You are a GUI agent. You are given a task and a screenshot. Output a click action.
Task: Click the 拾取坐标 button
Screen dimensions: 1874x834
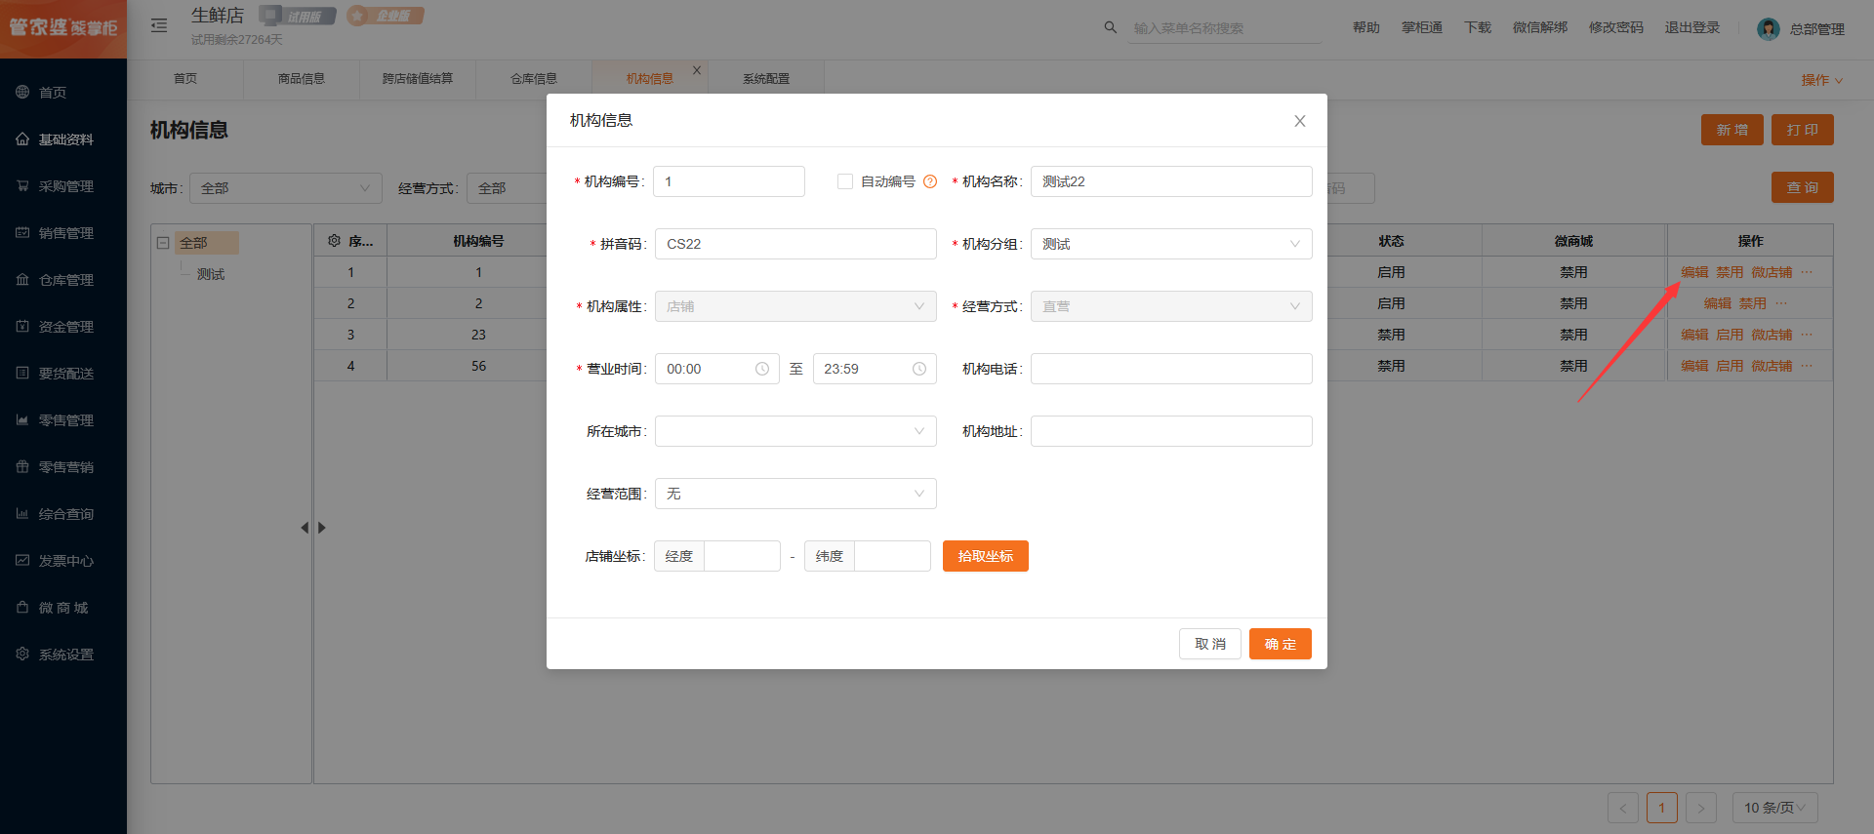(x=985, y=556)
